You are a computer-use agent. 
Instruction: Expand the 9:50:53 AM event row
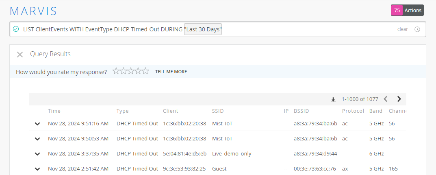pyautogui.click(x=37, y=139)
